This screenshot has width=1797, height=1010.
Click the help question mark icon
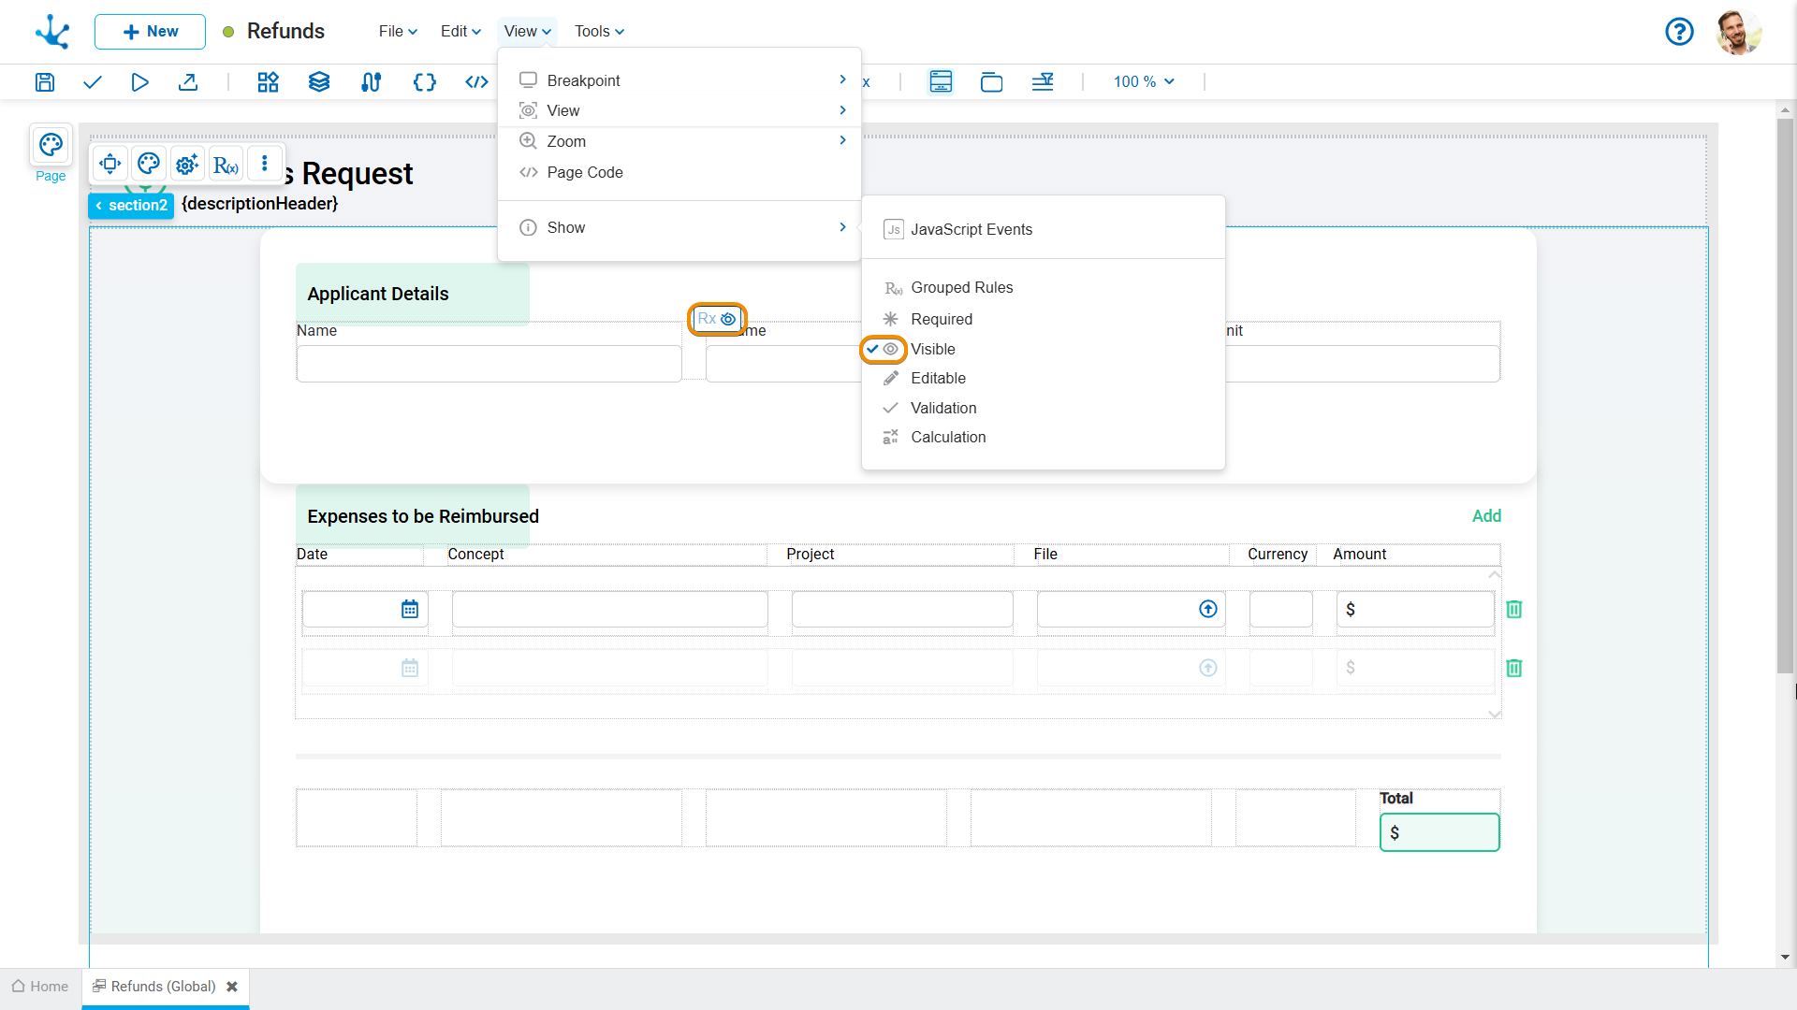coord(1679,32)
